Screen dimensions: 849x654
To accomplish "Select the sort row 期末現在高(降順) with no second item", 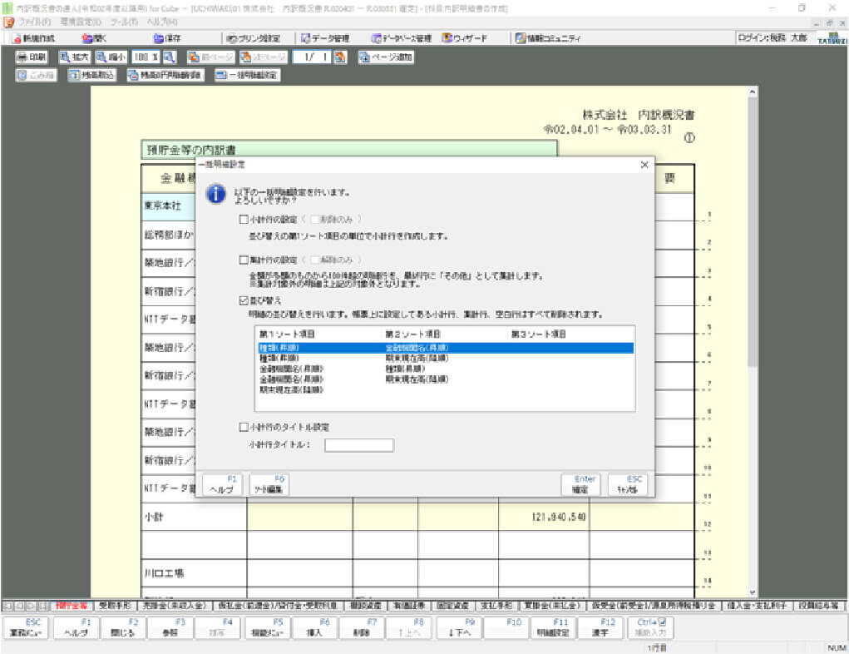I will (x=446, y=389).
